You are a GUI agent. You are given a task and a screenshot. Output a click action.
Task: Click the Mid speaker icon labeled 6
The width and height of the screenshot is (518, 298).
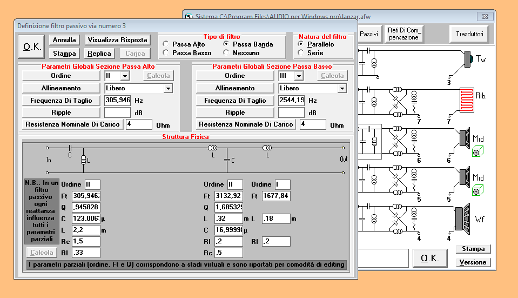pyautogui.click(x=465, y=138)
